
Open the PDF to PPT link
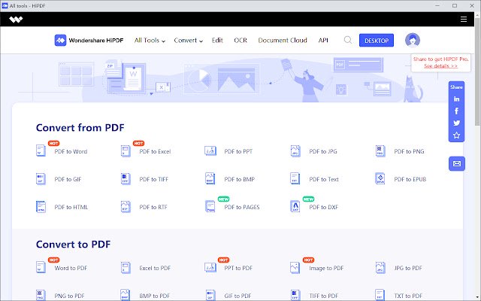pyautogui.click(x=238, y=151)
